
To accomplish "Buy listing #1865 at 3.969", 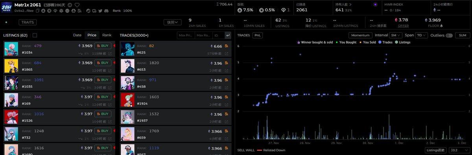I will coord(103,63).
